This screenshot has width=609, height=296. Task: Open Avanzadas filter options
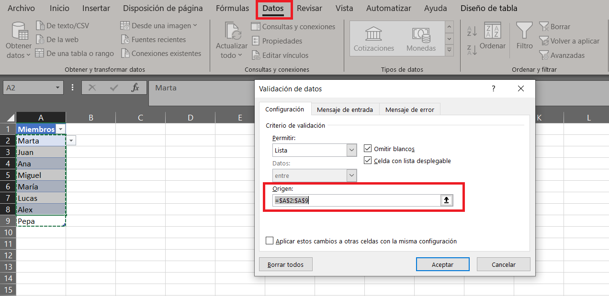[562, 55]
